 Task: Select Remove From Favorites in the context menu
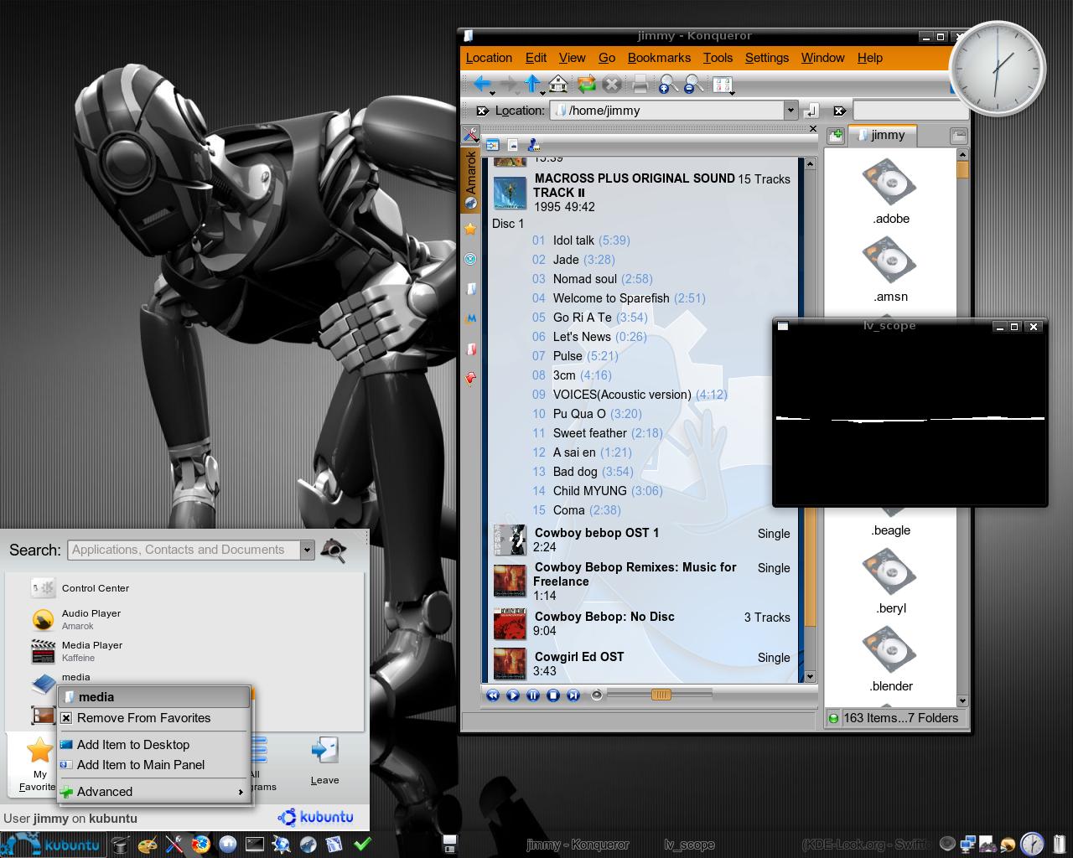tap(154, 718)
